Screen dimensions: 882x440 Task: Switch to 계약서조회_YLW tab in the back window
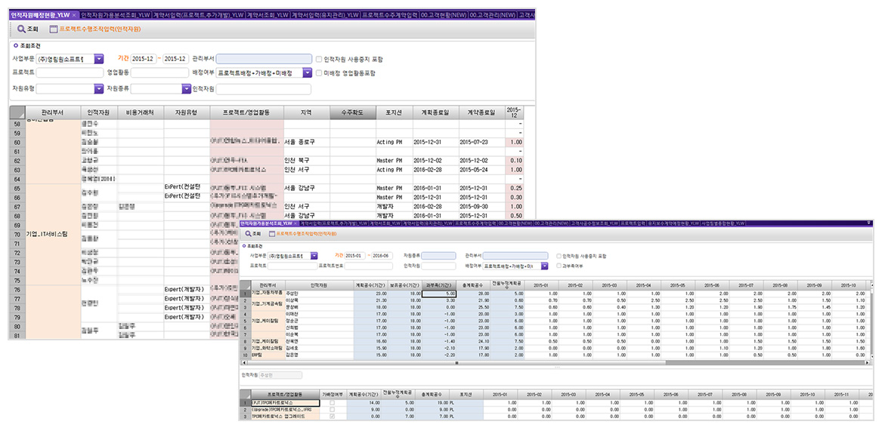(268, 14)
